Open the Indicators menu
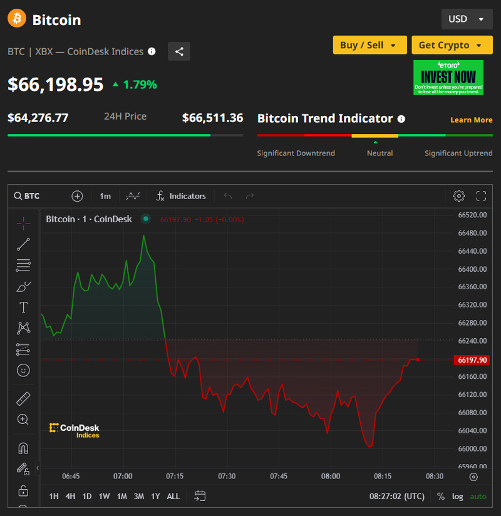 pos(181,196)
